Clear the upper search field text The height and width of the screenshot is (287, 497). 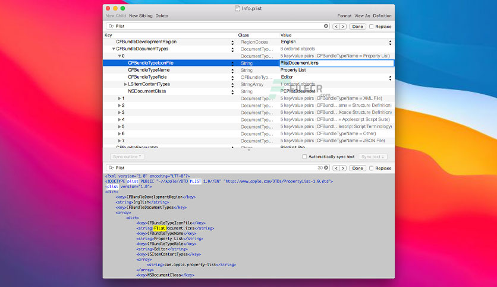coord(326,26)
